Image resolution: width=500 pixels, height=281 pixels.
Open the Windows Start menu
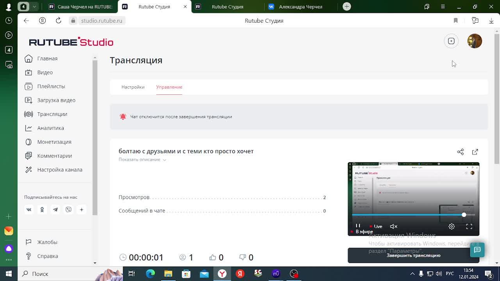pos(9,274)
